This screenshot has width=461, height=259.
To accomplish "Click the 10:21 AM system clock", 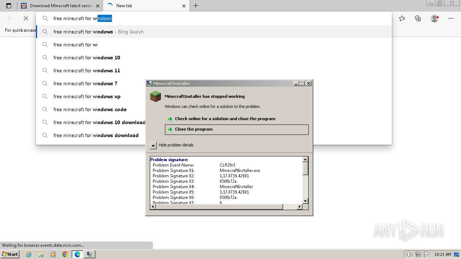I will click(x=443, y=254).
